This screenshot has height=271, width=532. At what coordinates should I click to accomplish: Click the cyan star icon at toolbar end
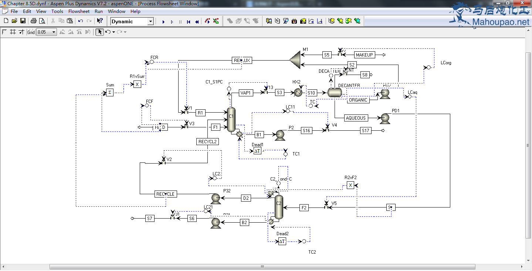pos(357,21)
